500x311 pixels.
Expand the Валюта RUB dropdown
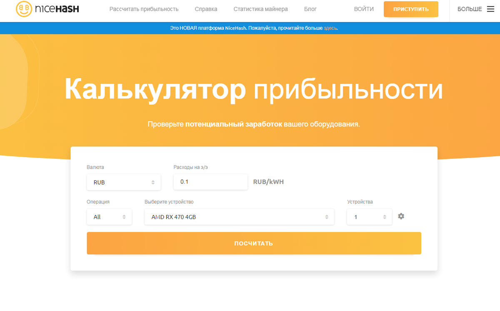click(x=124, y=182)
